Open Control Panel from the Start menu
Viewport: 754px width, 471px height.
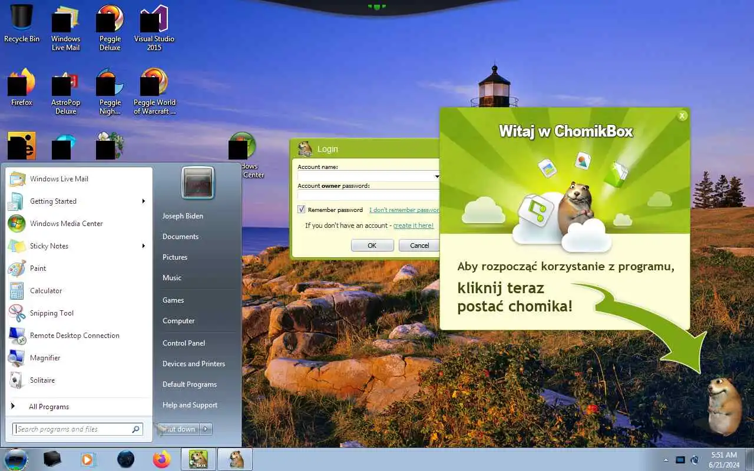click(x=184, y=343)
